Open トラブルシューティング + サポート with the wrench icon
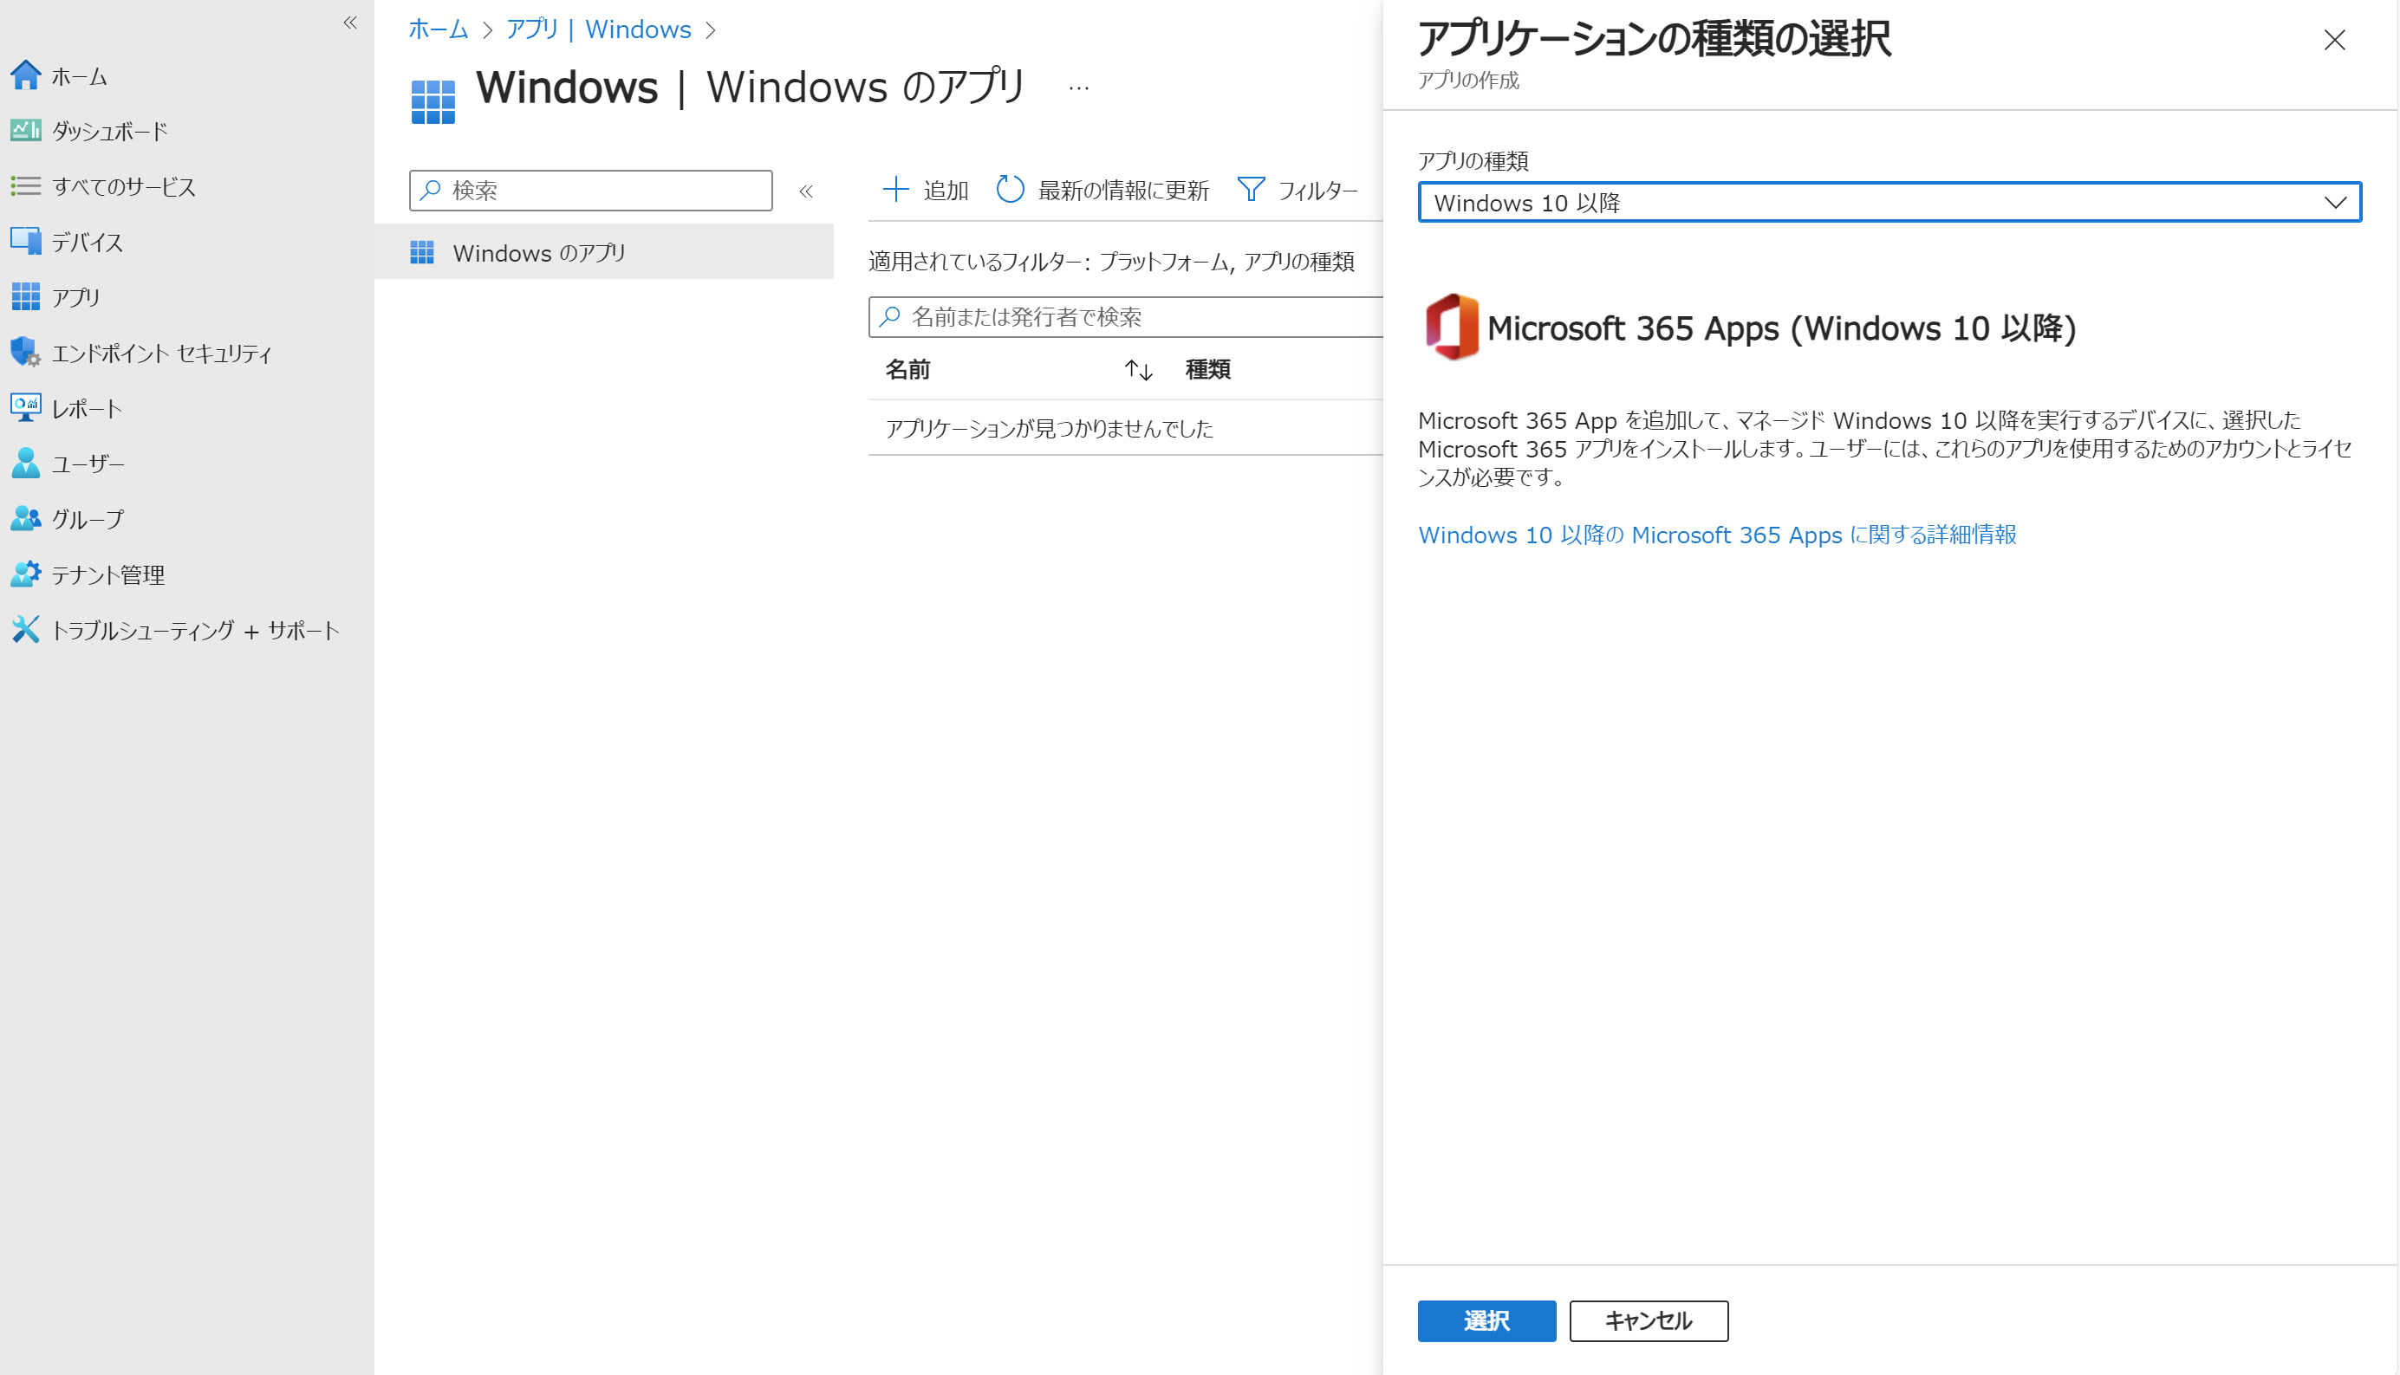 click(x=25, y=630)
